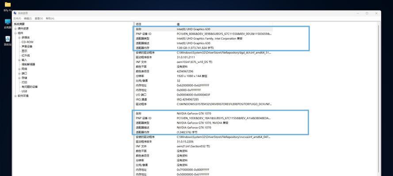Expand the 硬件资源 tree node

(x=15, y=29)
